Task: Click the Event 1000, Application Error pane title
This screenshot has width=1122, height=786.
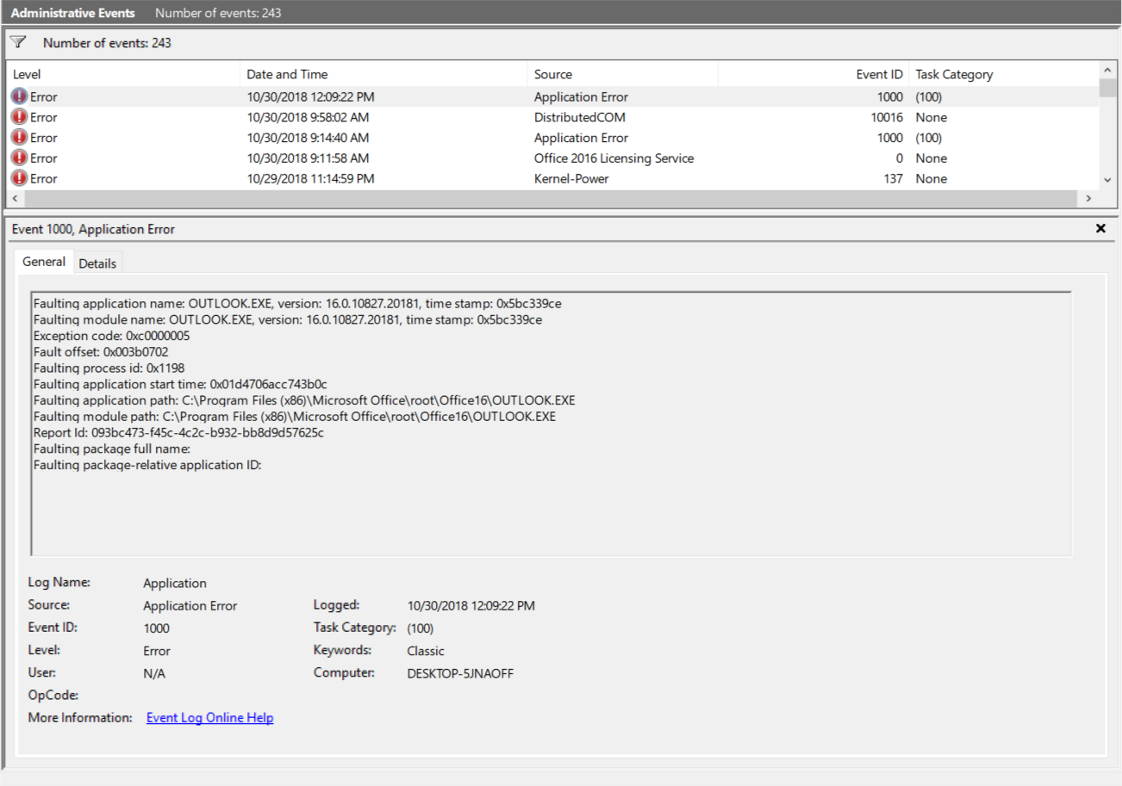Action: pyautogui.click(x=93, y=229)
